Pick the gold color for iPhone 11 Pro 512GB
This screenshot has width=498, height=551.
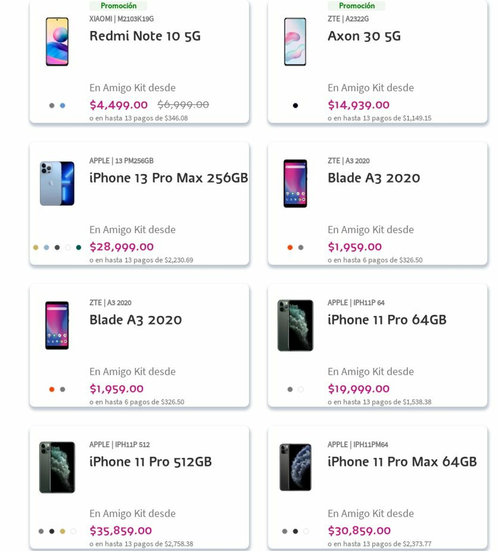pos(63,531)
